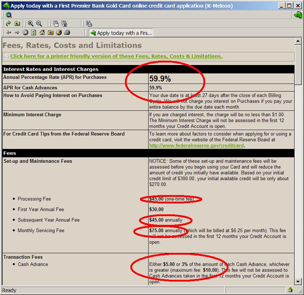Reload the page with refresh icon

(34, 32)
